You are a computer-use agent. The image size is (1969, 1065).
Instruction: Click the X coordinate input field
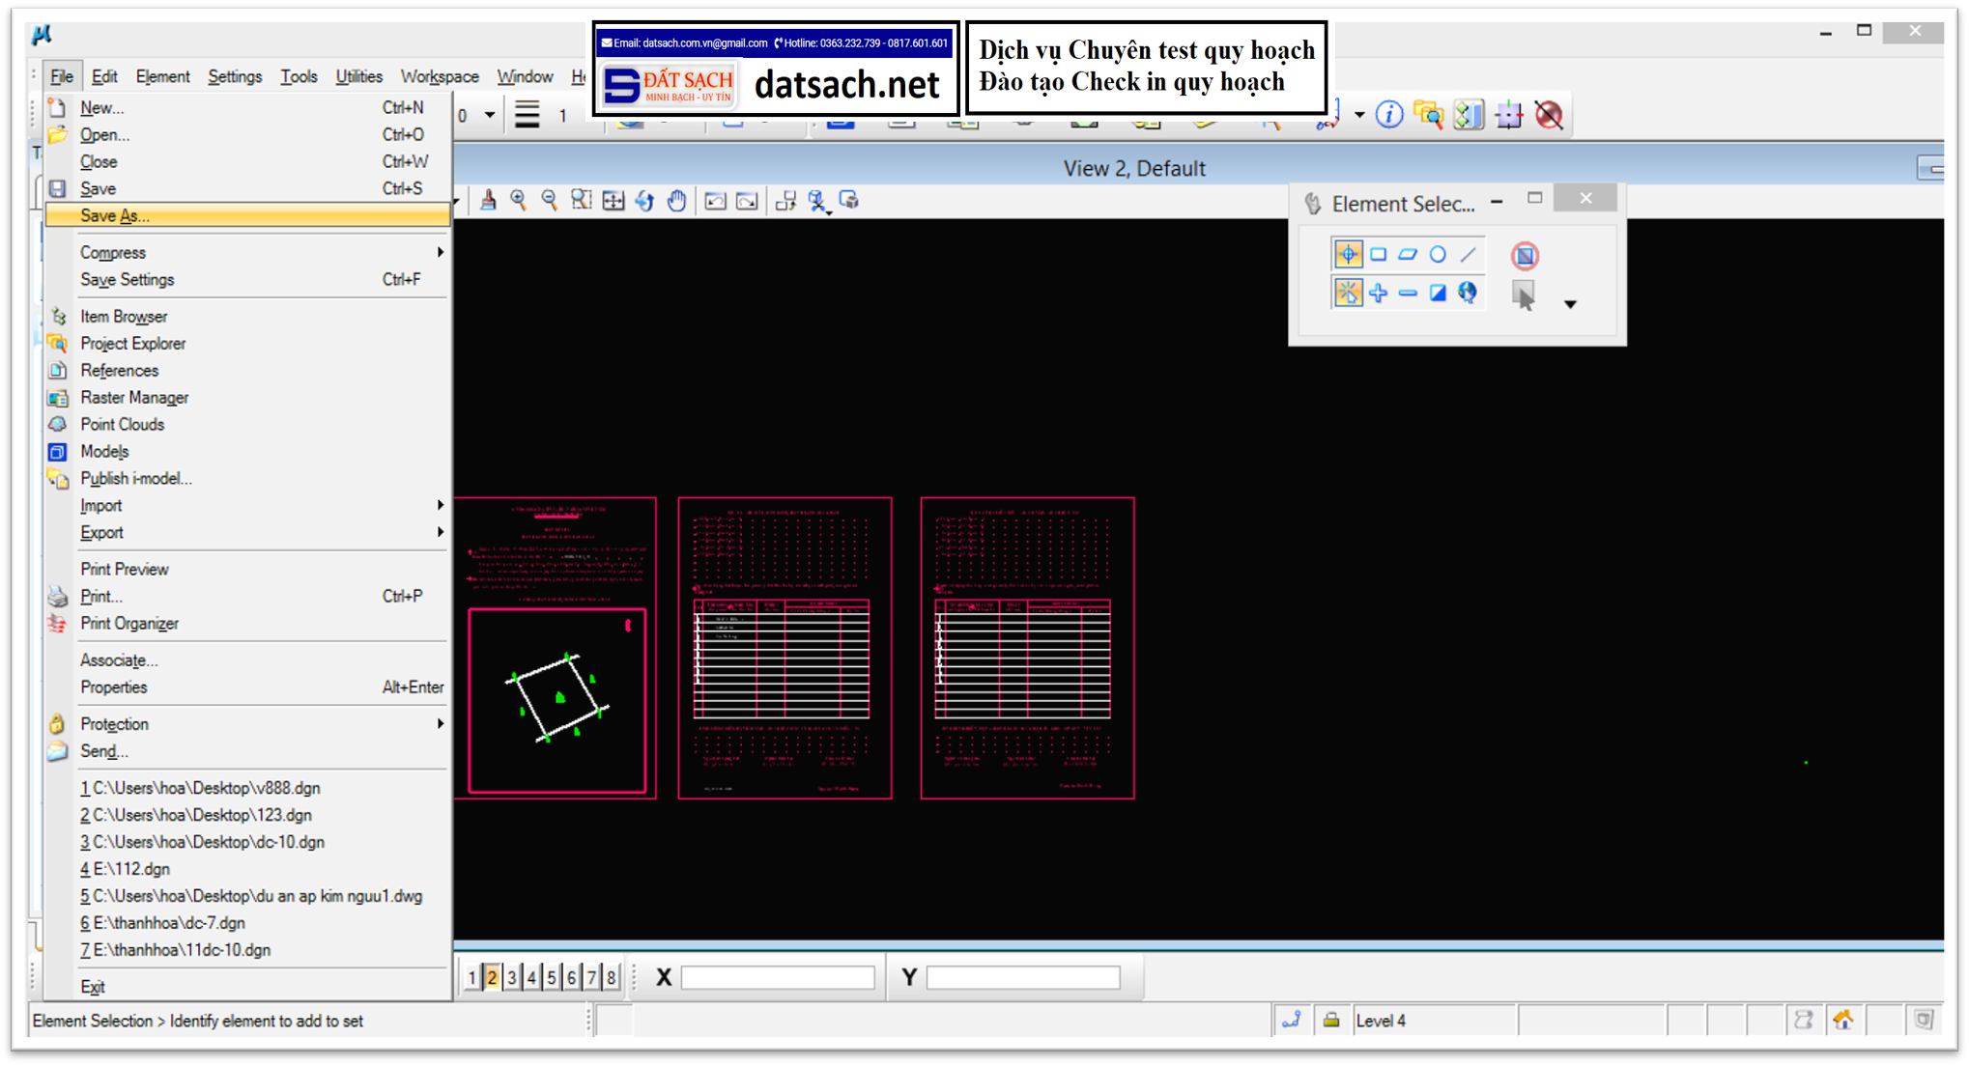pyautogui.click(x=778, y=978)
